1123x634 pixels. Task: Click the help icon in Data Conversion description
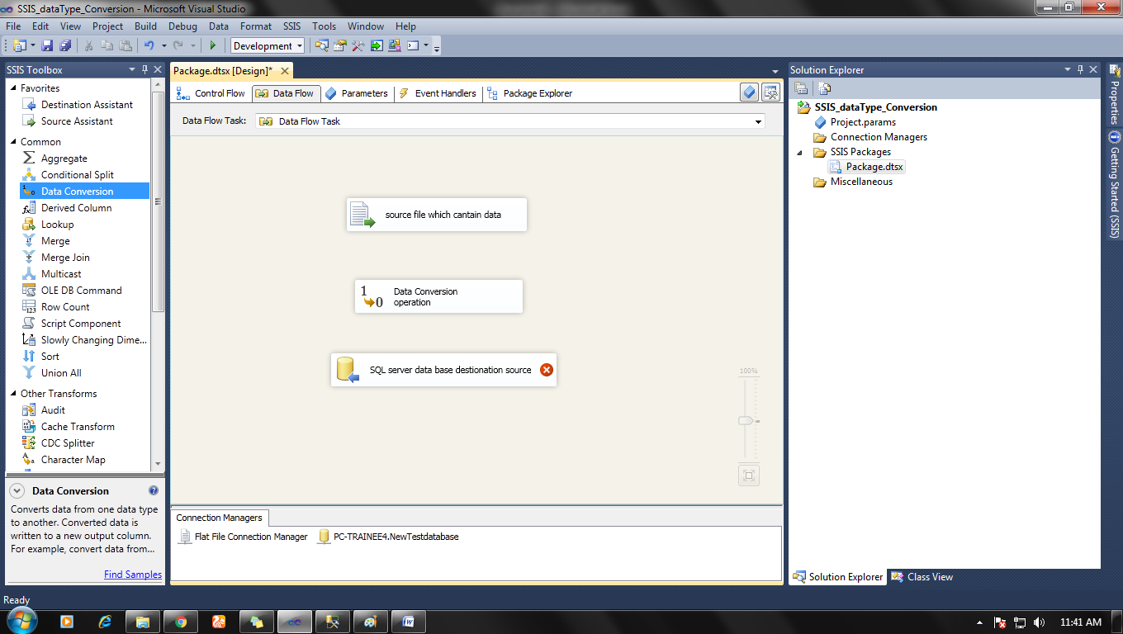pos(154,490)
